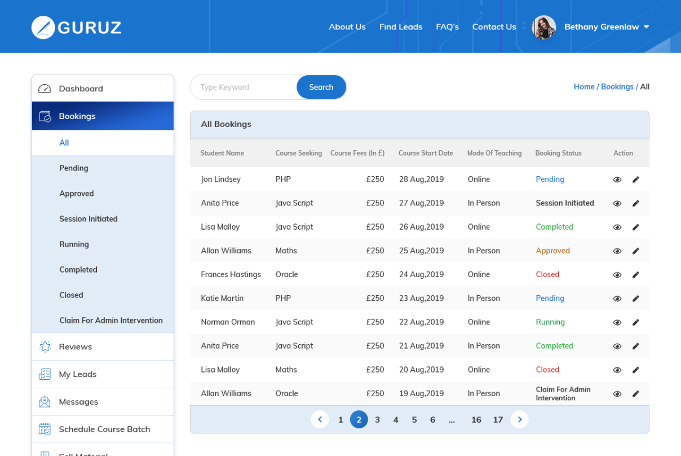View Allan Williams' Oracle booking eye icon
This screenshot has height=456, width=681.
tap(617, 394)
